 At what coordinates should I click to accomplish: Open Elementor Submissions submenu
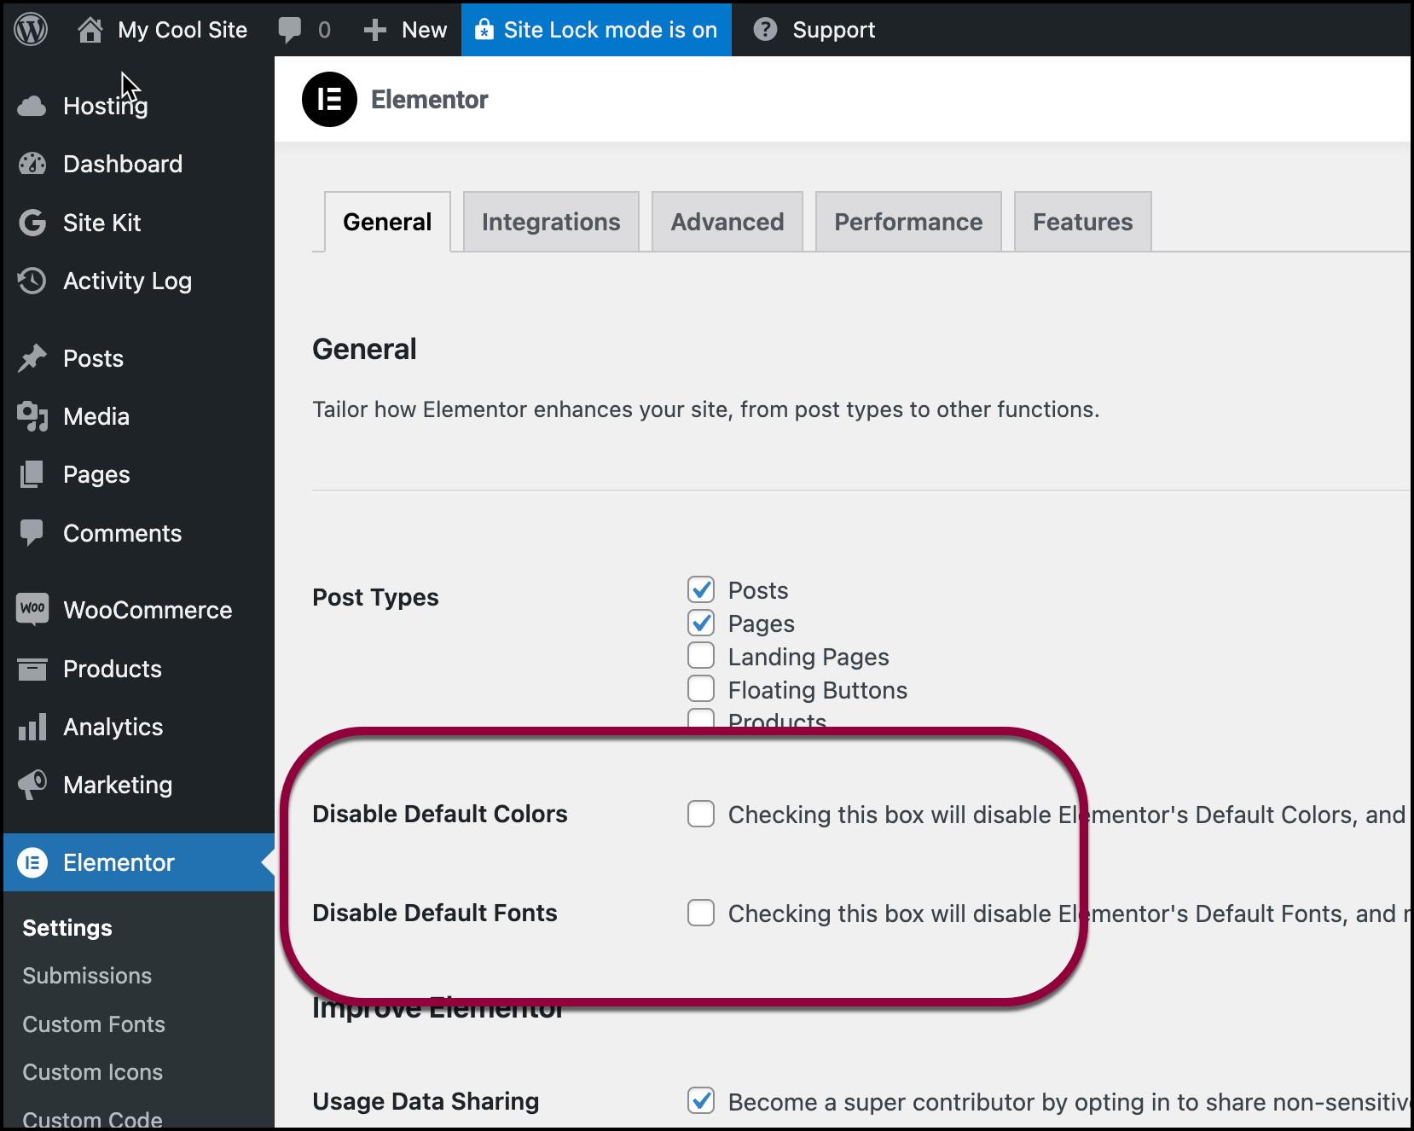[87, 976]
